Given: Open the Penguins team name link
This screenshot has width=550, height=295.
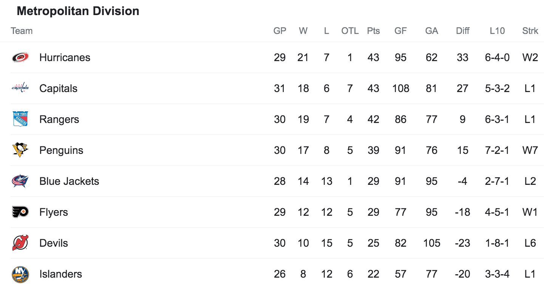Looking at the screenshot, I should click(61, 150).
